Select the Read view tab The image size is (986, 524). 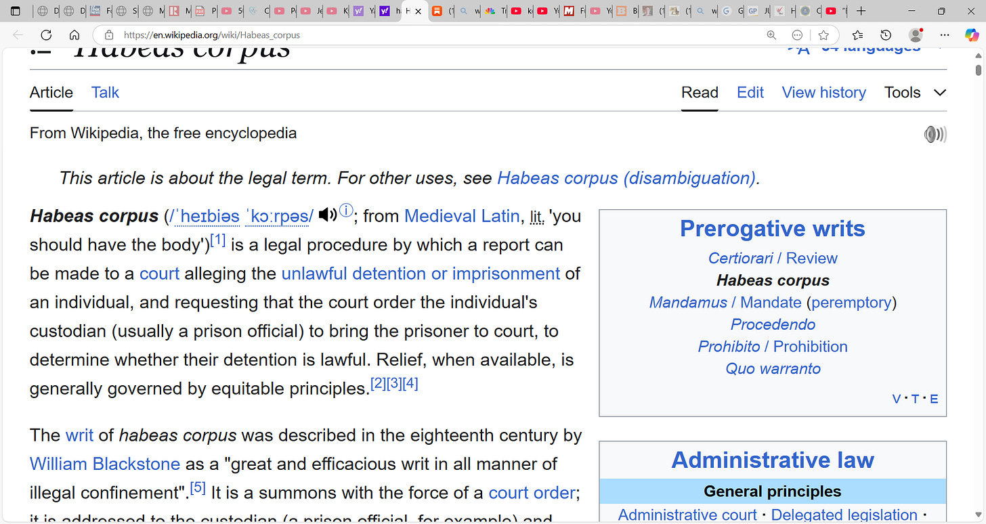pos(700,93)
